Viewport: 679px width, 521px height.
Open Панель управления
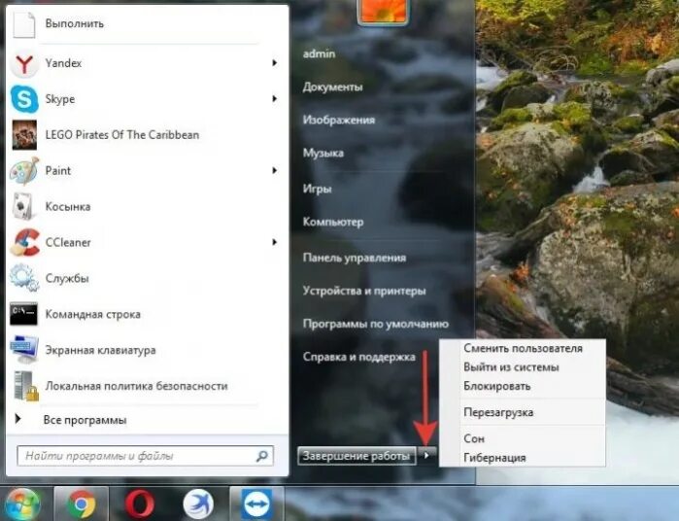click(x=355, y=258)
